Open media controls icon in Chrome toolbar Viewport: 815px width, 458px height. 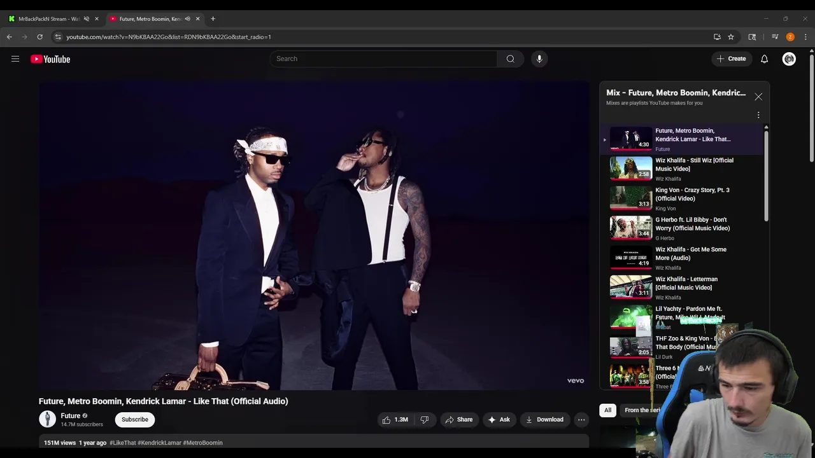[x=775, y=37]
